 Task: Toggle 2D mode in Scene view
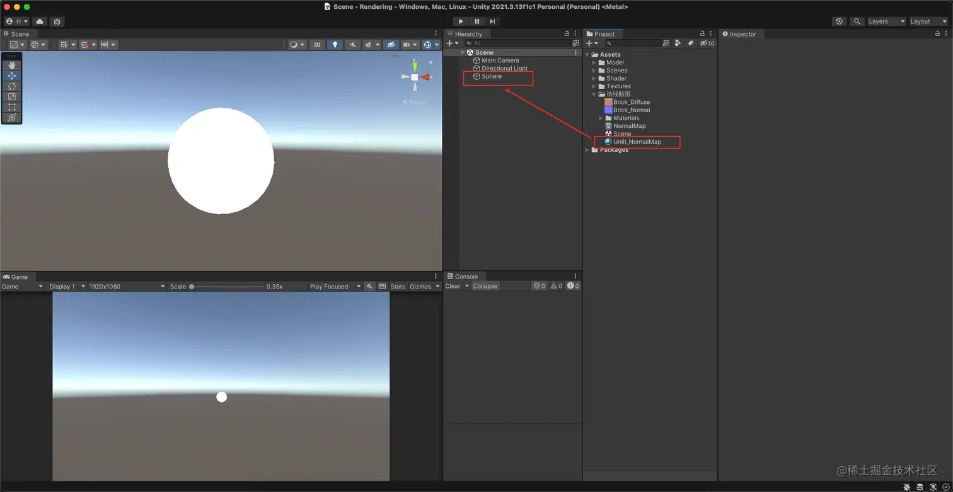(x=317, y=45)
